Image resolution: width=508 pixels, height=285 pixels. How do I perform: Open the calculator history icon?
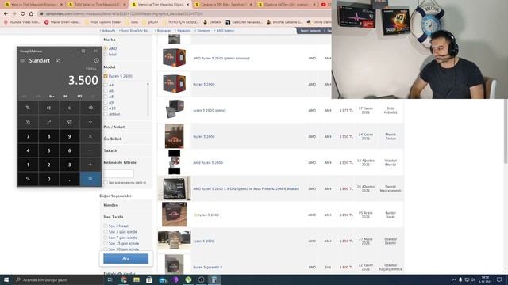click(96, 60)
